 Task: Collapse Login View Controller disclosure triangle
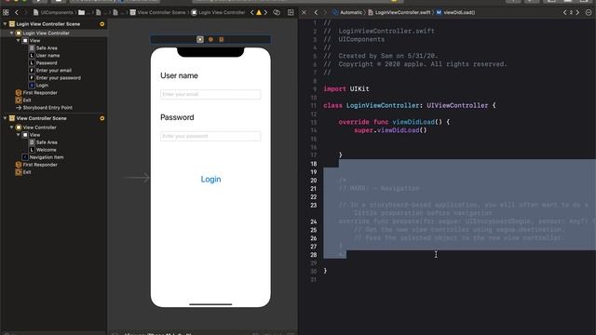11,33
